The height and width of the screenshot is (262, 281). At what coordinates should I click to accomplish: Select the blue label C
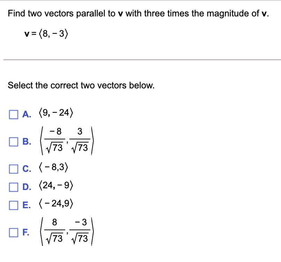pos(26,169)
